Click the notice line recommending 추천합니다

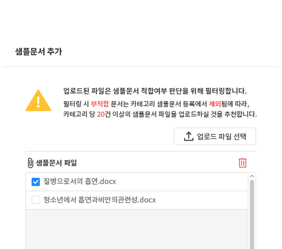(x=160, y=114)
